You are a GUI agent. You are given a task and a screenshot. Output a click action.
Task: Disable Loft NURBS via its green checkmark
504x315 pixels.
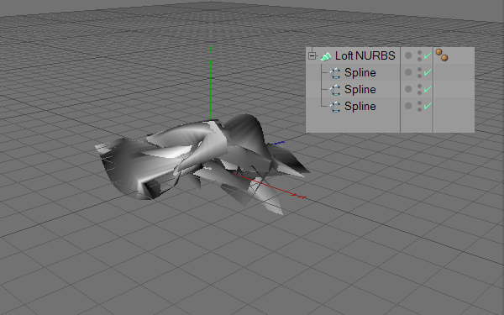[428, 55]
